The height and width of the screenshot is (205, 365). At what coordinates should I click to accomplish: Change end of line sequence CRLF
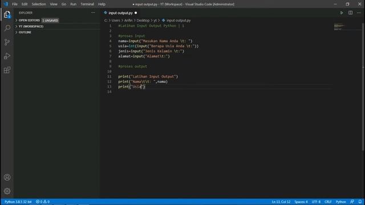coord(328,202)
